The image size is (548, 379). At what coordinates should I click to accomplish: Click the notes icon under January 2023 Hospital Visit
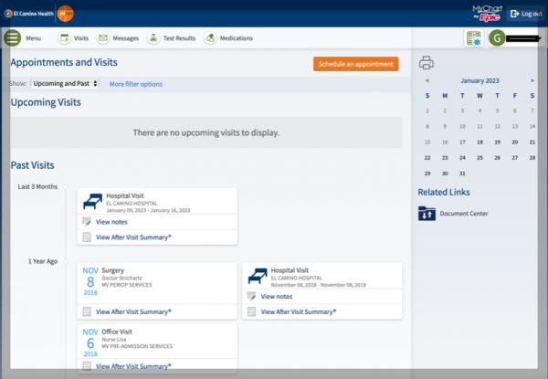click(x=87, y=221)
